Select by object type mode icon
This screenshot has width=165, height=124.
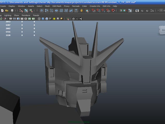pos(26,11)
